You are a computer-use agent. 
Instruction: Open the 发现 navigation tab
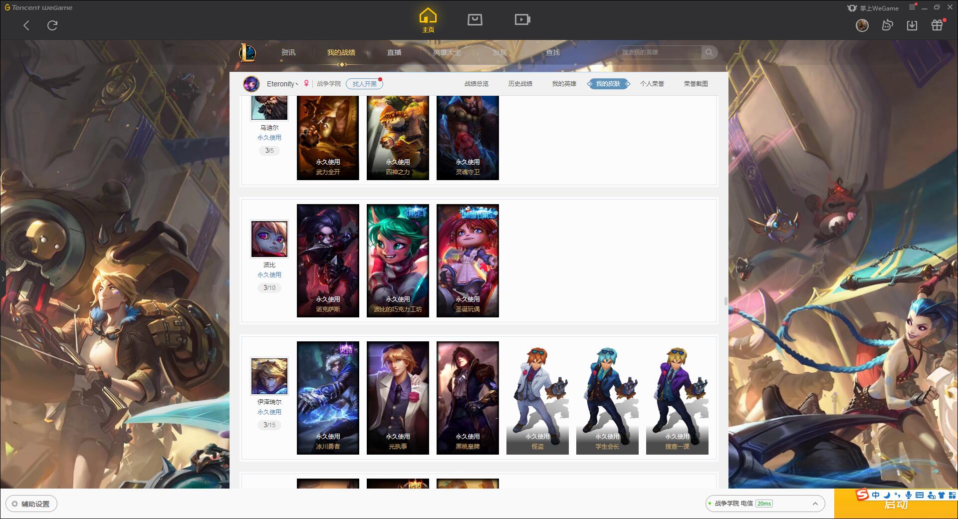500,52
